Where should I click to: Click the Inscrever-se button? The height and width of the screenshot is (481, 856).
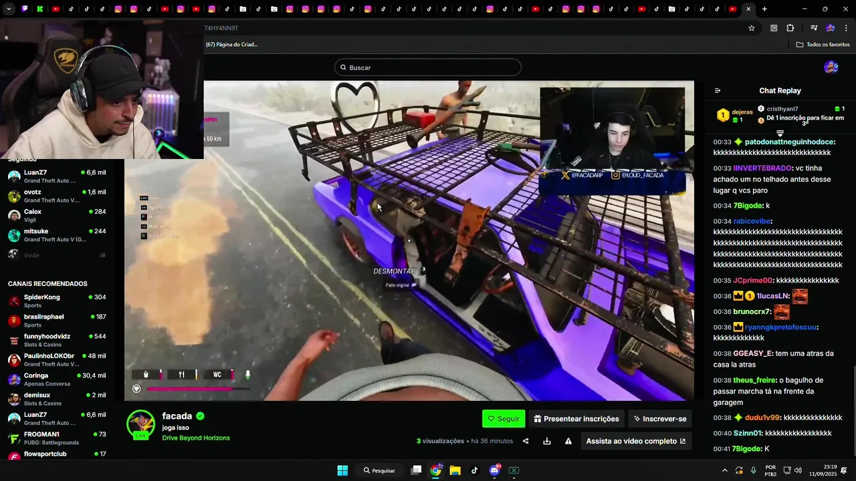point(660,419)
